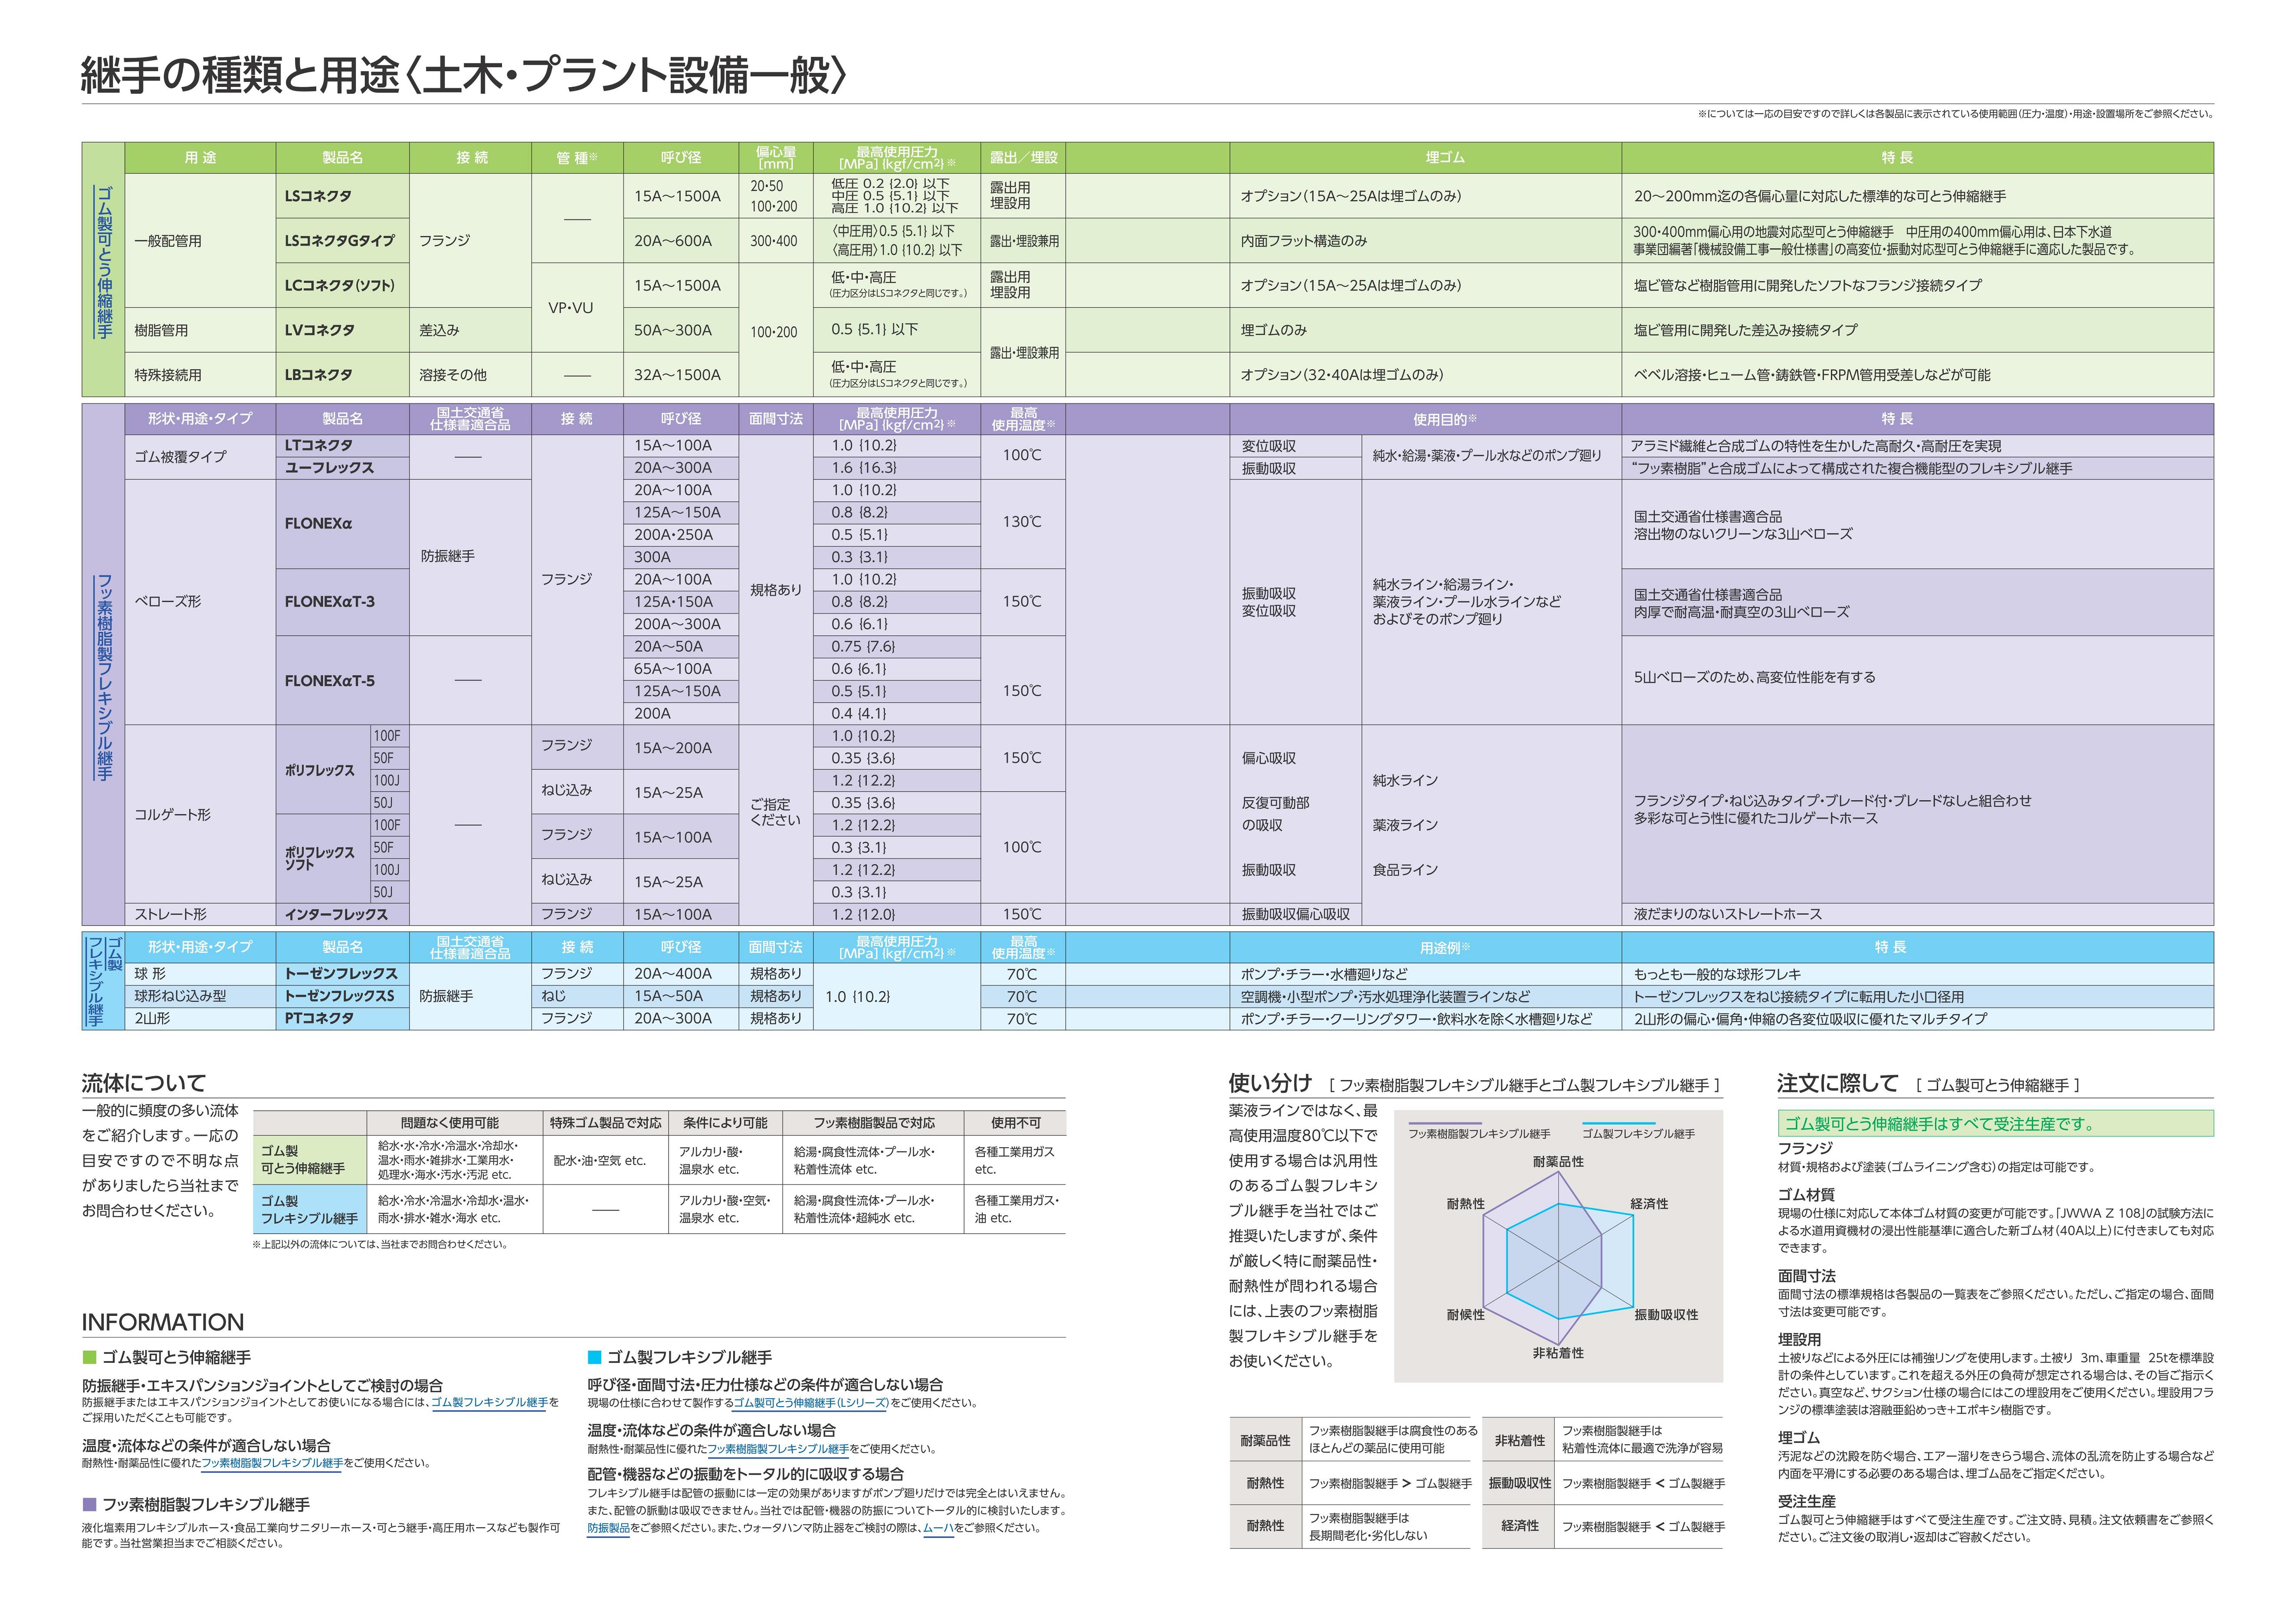Click the 受注生産 subheading
This screenshot has height=1623, width=2296.
[x=1806, y=1502]
